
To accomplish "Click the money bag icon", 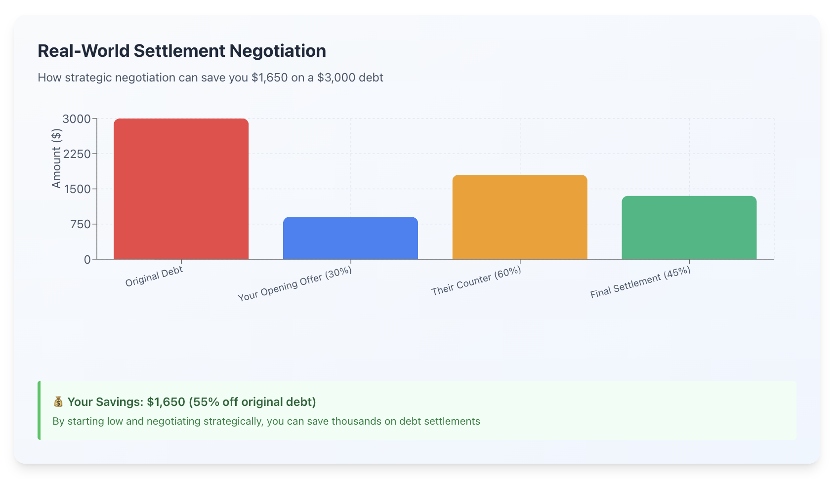I will tap(58, 402).
